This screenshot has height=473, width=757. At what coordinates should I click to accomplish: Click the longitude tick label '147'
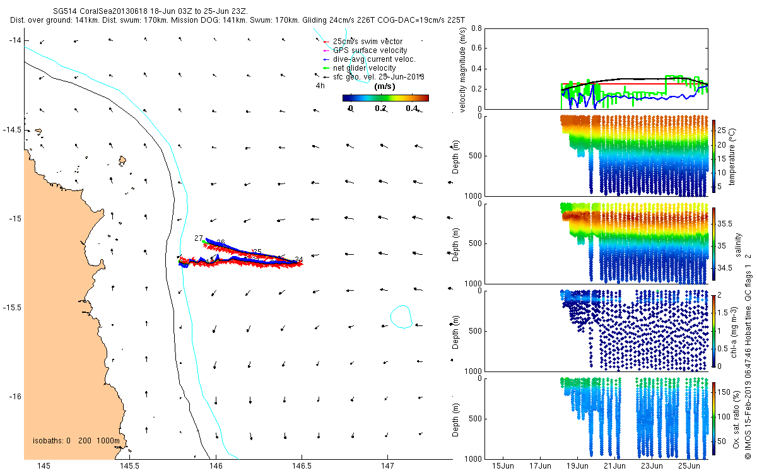pyautogui.click(x=387, y=466)
